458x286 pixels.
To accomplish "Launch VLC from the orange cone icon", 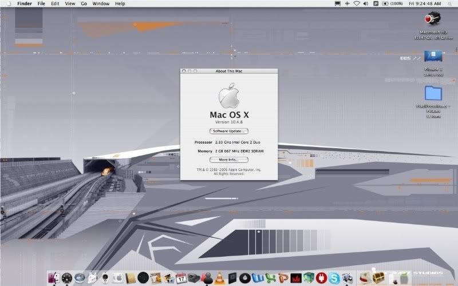I will coord(218,278).
